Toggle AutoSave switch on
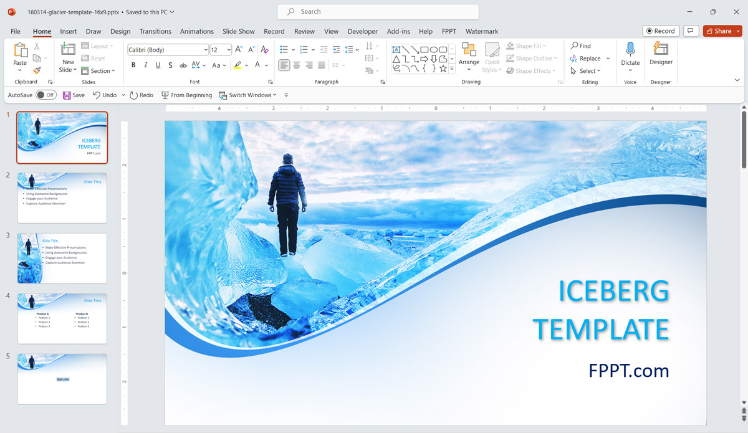This screenshot has height=433, width=748. coord(46,95)
